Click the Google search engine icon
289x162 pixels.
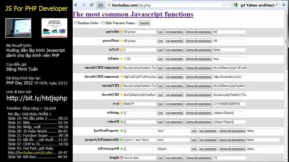coord(236,5)
